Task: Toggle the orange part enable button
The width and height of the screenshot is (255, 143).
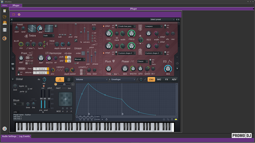Action: coord(56,84)
